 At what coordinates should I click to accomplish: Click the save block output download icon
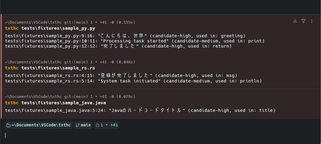click(295, 21)
